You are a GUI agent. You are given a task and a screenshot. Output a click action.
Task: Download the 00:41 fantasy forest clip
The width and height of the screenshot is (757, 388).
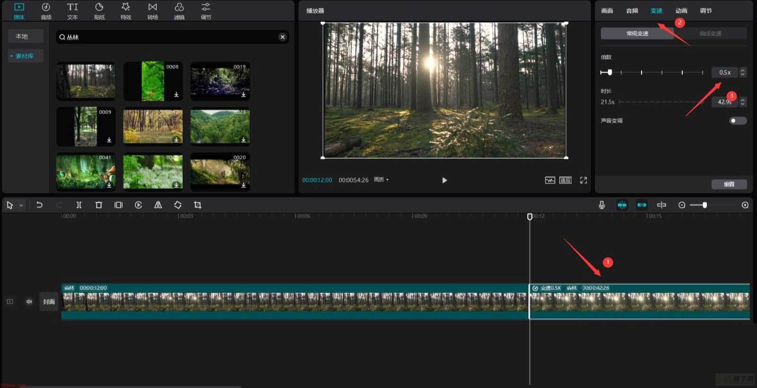click(x=109, y=185)
